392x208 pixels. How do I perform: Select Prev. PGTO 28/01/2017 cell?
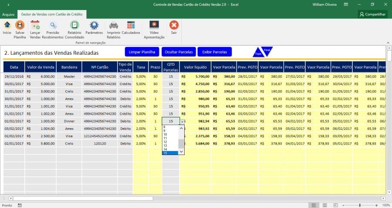tap(247, 76)
